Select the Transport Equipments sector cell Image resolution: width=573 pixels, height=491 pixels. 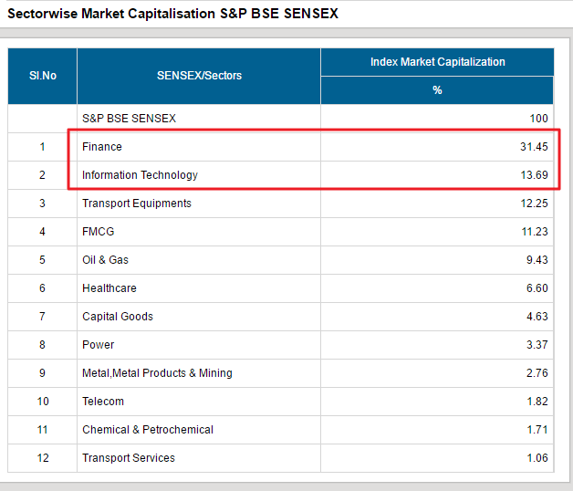pyautogui.click(x=199, y=204)
